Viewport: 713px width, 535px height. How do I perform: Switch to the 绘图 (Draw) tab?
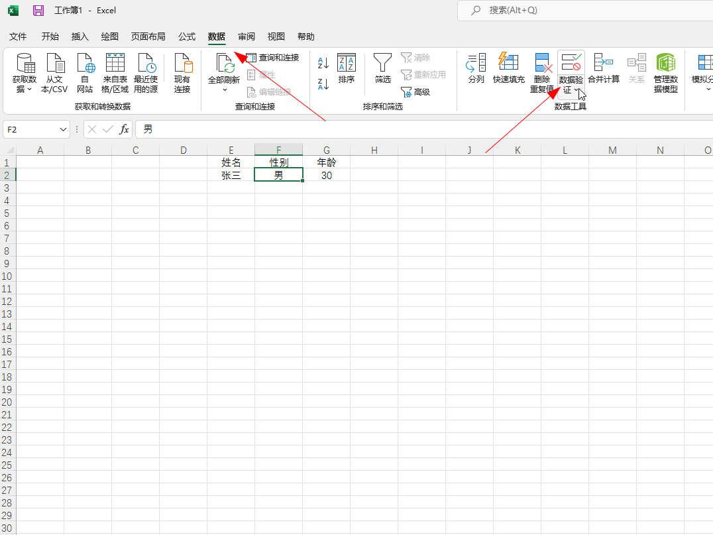109,36
